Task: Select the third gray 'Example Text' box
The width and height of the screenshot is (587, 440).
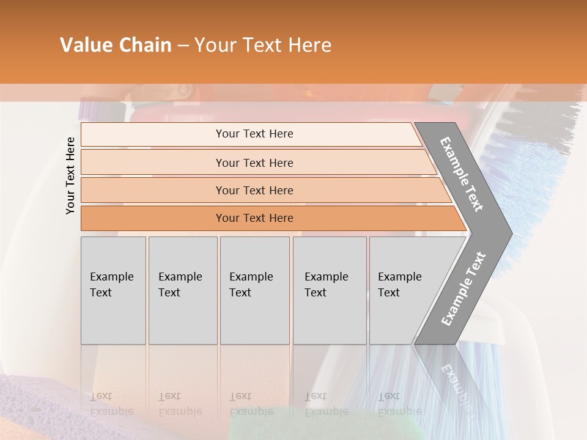Action: click(x=255, y=290)
